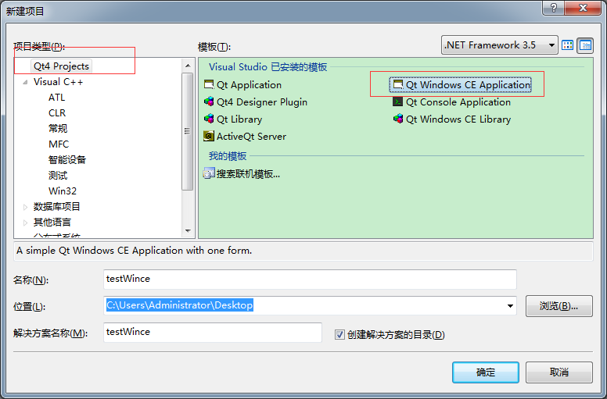607x399 pixels.
Task: Open the location path dropdown arrow
Action: [x=510, y=306]
